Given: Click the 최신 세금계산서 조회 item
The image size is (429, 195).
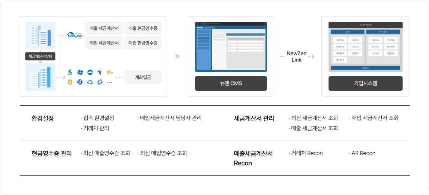Looking at the screenshot, I should (313, 118).
